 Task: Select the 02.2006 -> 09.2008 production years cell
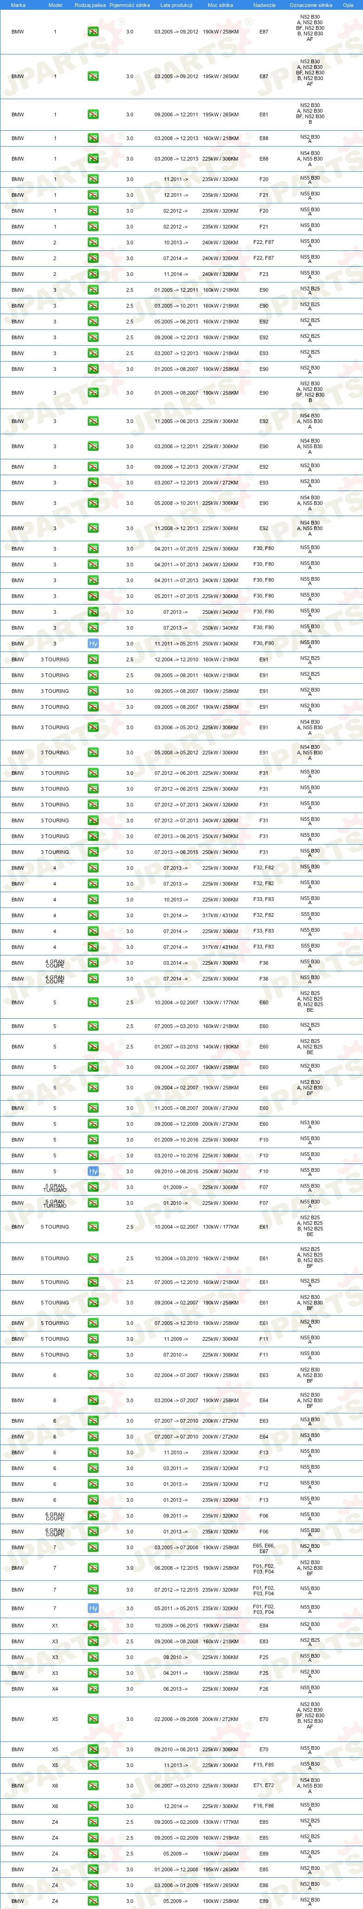(x=176, y=1719)
